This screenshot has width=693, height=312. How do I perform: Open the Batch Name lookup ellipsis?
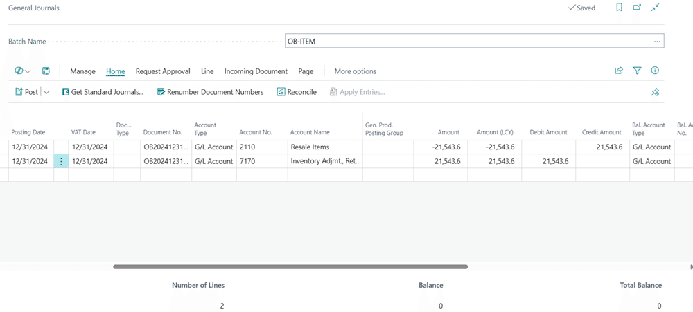point(657,42)
